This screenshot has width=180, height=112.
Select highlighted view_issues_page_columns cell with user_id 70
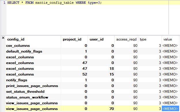point(33,109)
